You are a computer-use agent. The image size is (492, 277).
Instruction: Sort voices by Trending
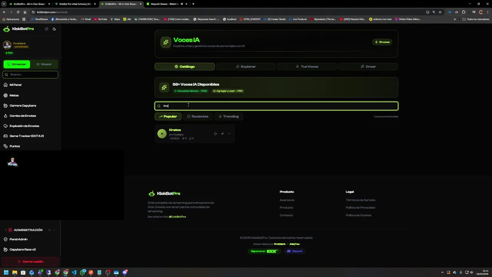[229, 117]
